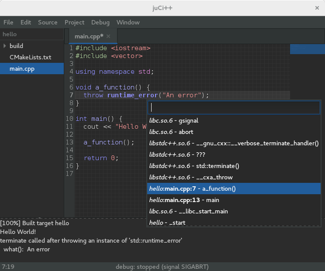The image size is (325, 271).
Task: Close the juCi++ window
Action: click(318, 8)
